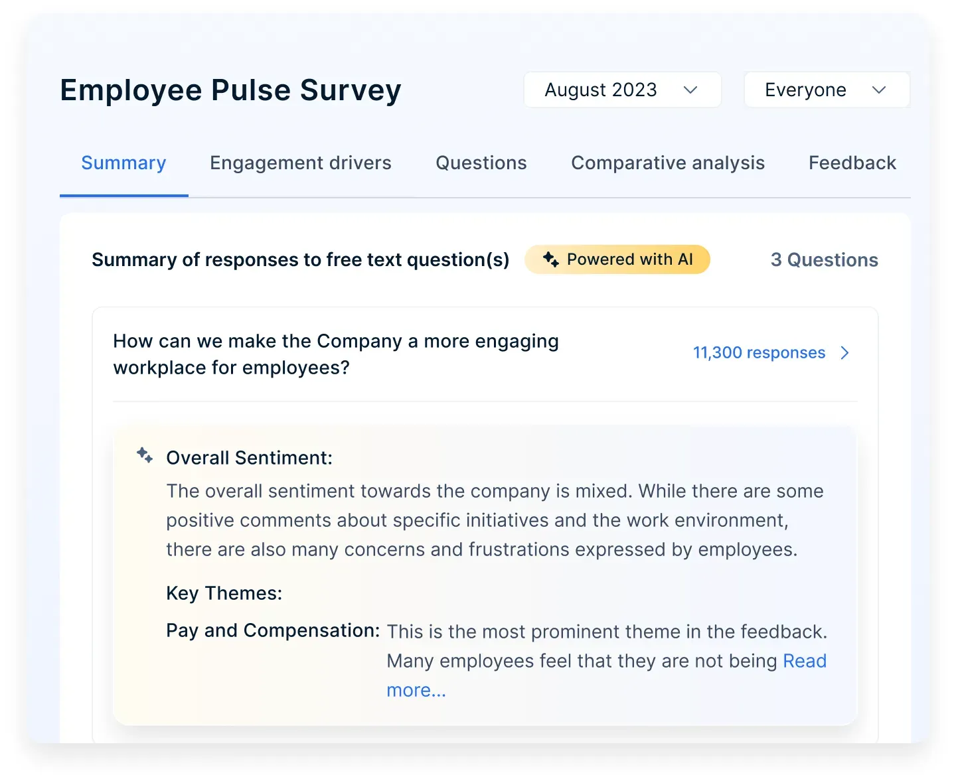Click the 3 Questions label

[x=824, y=259]
